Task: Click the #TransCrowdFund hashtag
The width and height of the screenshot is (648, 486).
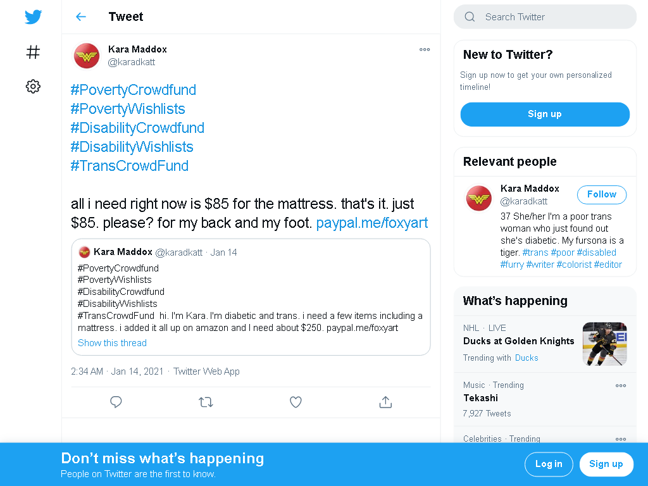Action: click(129, 166)
